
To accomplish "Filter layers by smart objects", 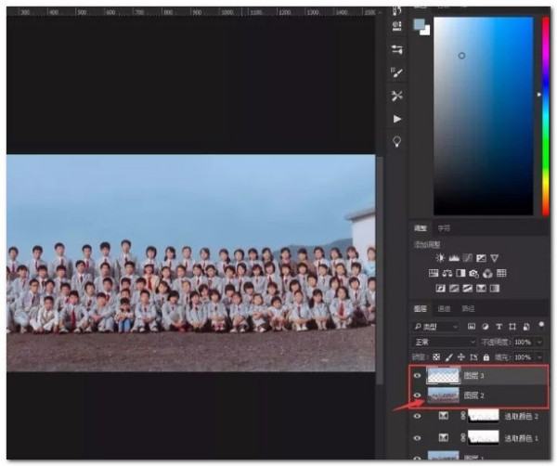I will pyautogui.click(x=526, y=327).
